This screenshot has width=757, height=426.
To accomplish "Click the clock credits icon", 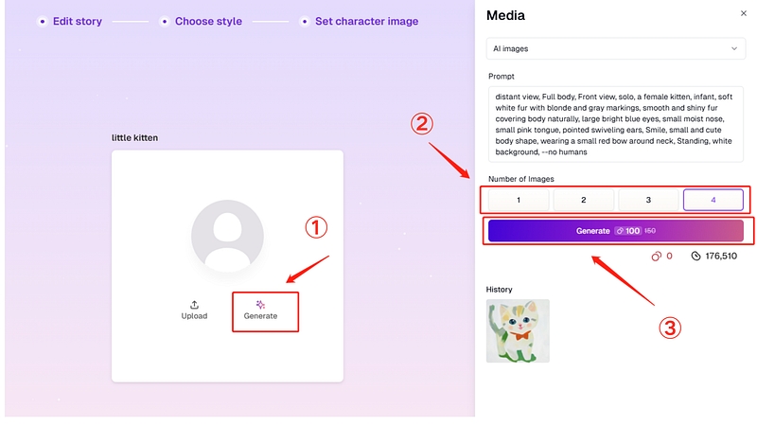I will point(695,256).
